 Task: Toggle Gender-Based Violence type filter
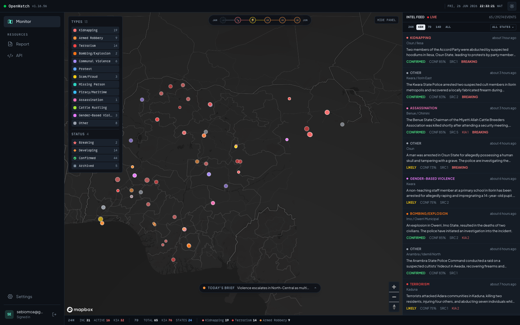[x=95, y=115]
